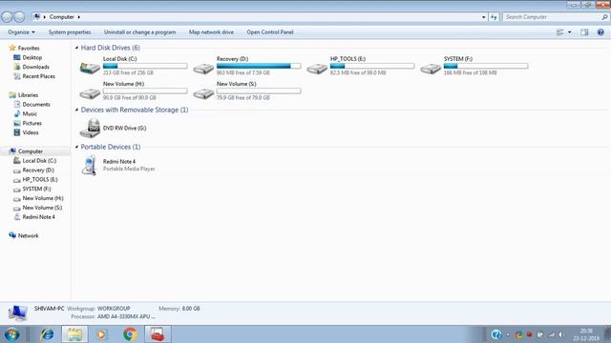Open Windows Media Player from taskbar
Screen dimensions: 611x343
pyautogui.click(x=101, y=334)
